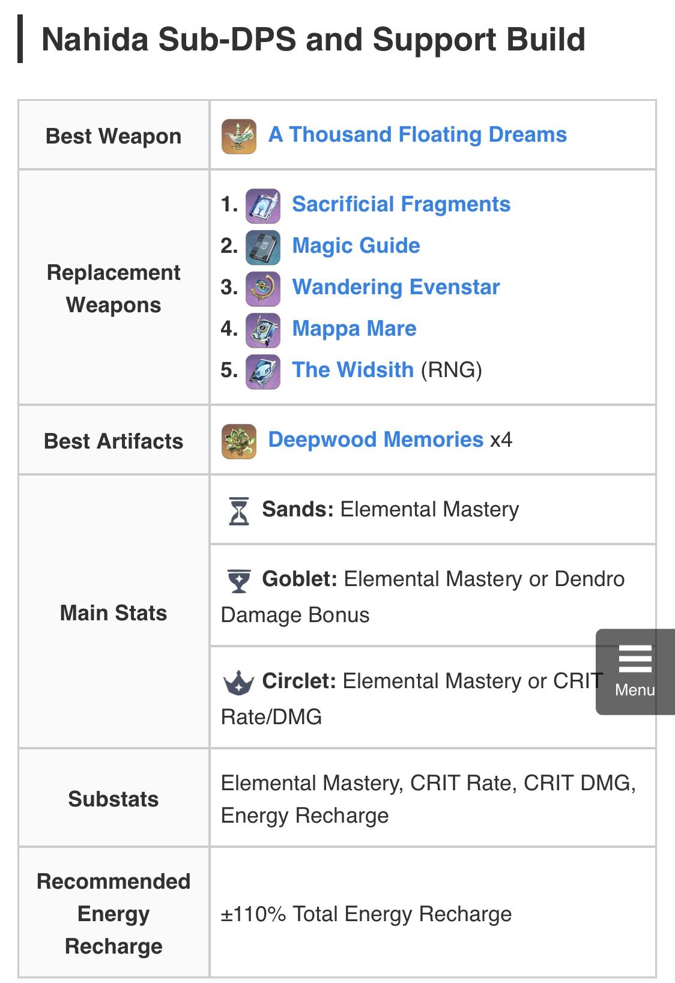Image resolution: width=675 pixels, height=983 pixels.
Task: Click the Deepwood Memories artifact icon
Action: (239, 439)
